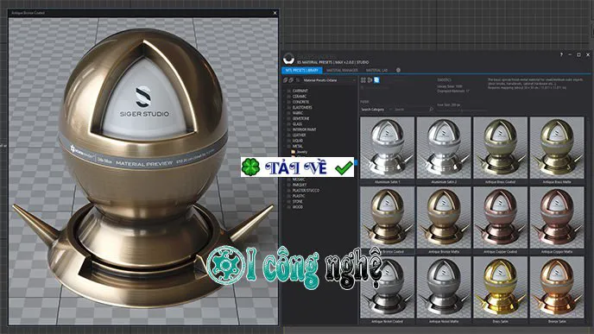The image size is (594, 334).
Task: Select the Antique Nickel Matte thumbnail
Action: tap(444, 287)
